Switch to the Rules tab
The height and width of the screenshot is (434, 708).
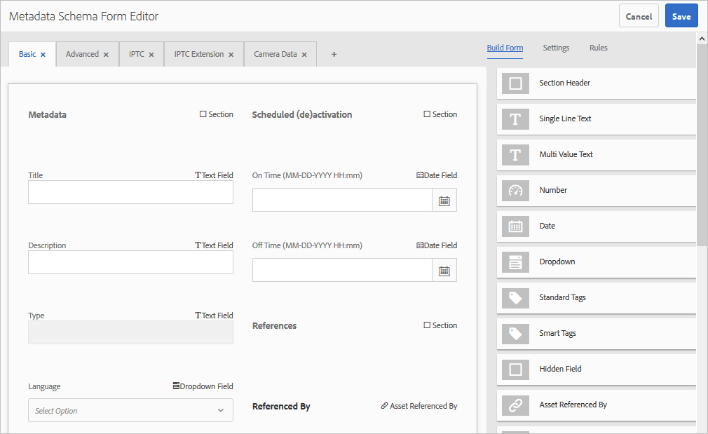(598, 48)
